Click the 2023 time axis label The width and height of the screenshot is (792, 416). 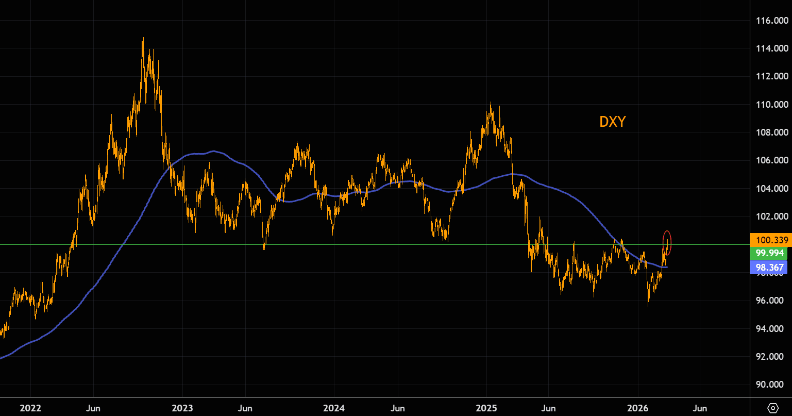pyautogui.click(x=182, y=408)
